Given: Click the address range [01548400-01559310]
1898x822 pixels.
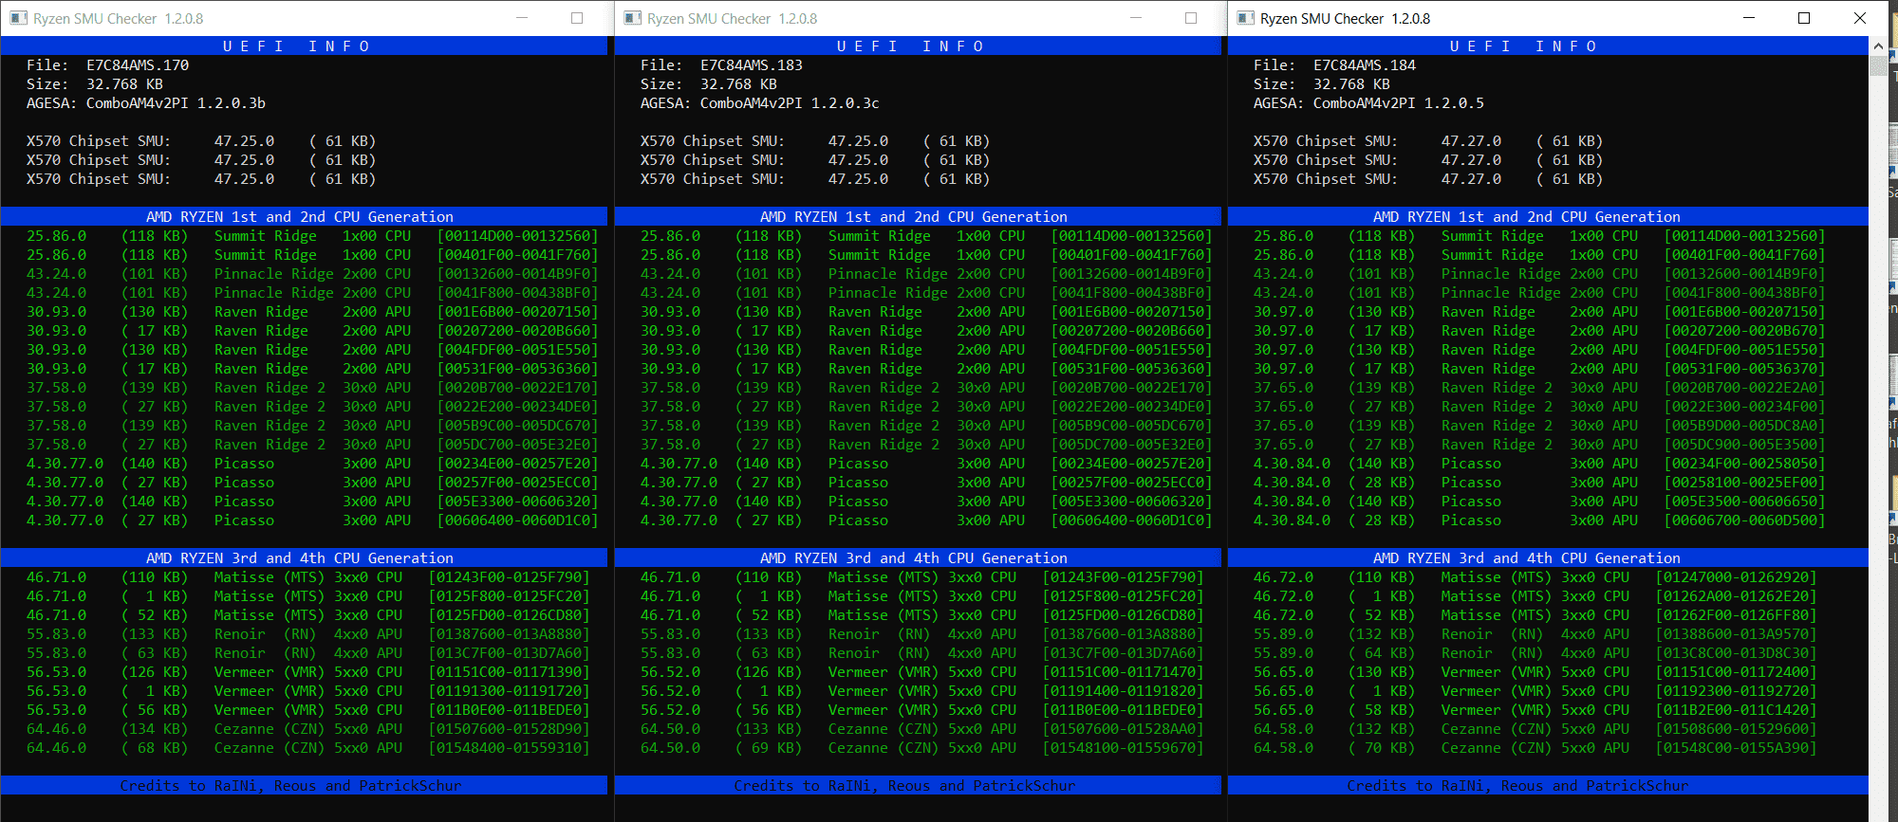Looking at the screenshot, I should click(x=509, y=748).
